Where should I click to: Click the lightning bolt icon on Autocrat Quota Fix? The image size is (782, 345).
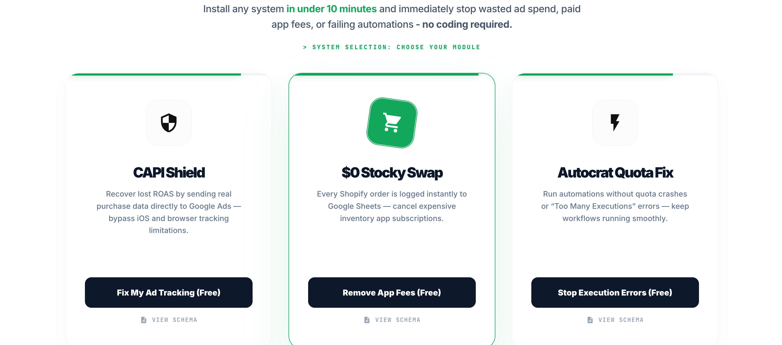[615, 123]
